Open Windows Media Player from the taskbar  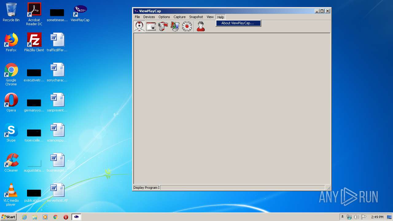45,217
